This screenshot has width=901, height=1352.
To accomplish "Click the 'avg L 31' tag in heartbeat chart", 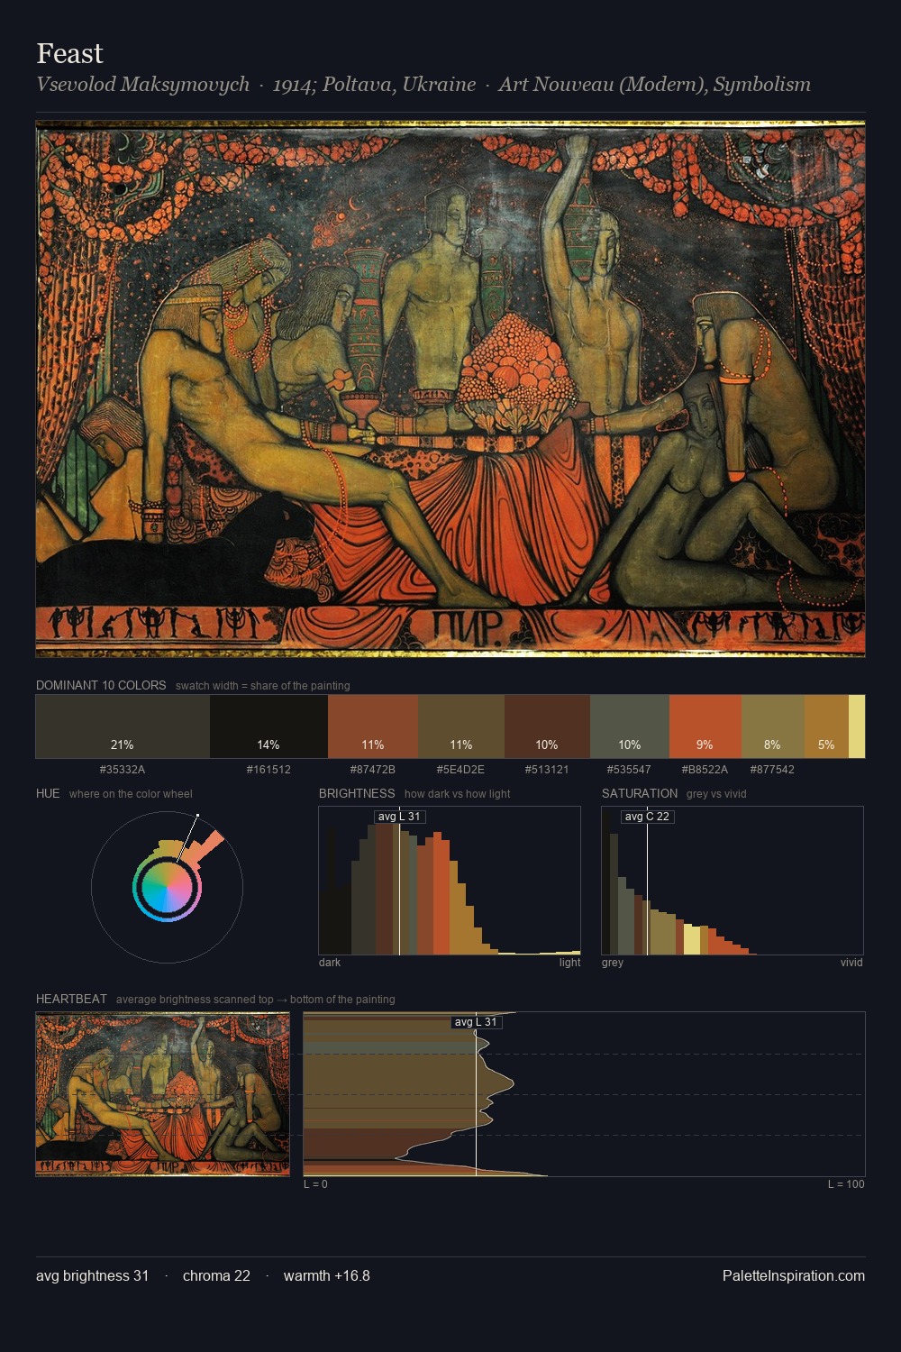I will click(476, 1022).
